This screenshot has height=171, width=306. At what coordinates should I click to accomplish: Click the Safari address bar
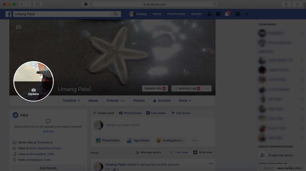click(155, 4)
